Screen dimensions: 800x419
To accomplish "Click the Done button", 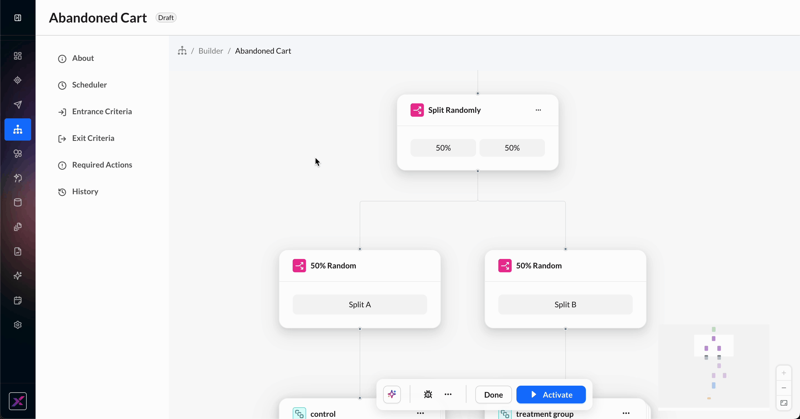I will point(494,395).
